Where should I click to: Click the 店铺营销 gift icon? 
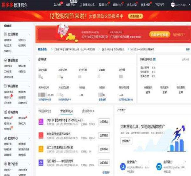click(6, 112)
